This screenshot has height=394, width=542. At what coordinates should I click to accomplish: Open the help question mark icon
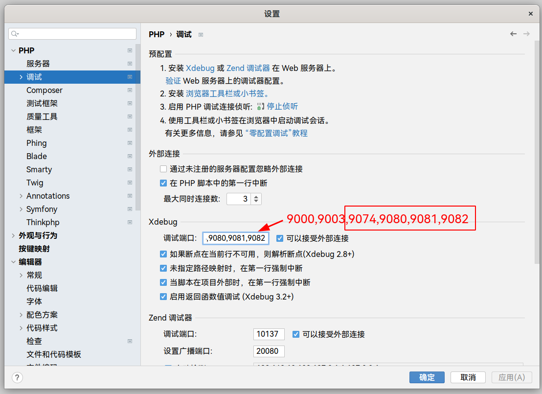point(17,377)
